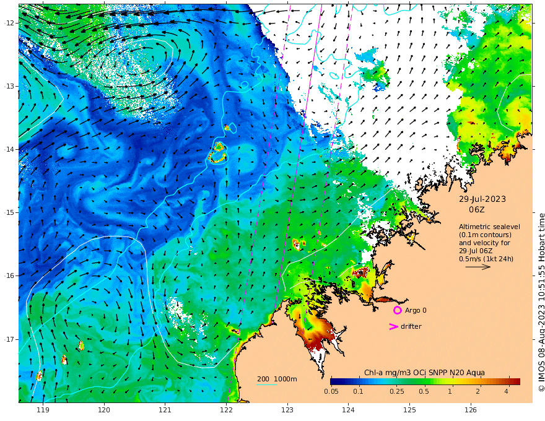This screenshot has height=421, width=545.
Task: Click the latitude axis label '-14'
Action: 9,149
